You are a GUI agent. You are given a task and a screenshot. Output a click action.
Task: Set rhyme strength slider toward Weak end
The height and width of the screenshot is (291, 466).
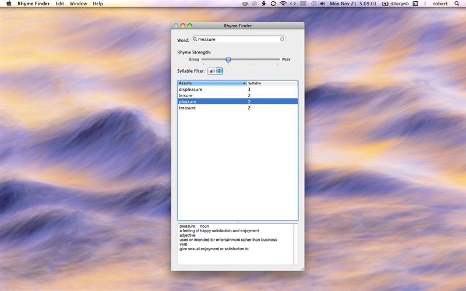pyautogui.click(x=277, y=59)
